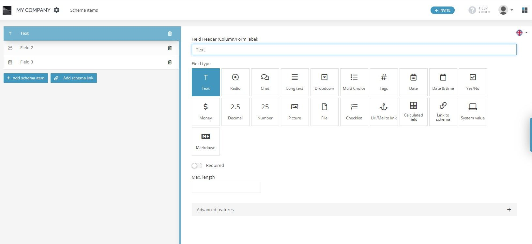The height and width of the screenshot is (244, 532).
Task: Select the Calculated field type
Action: tap(413, 112)
